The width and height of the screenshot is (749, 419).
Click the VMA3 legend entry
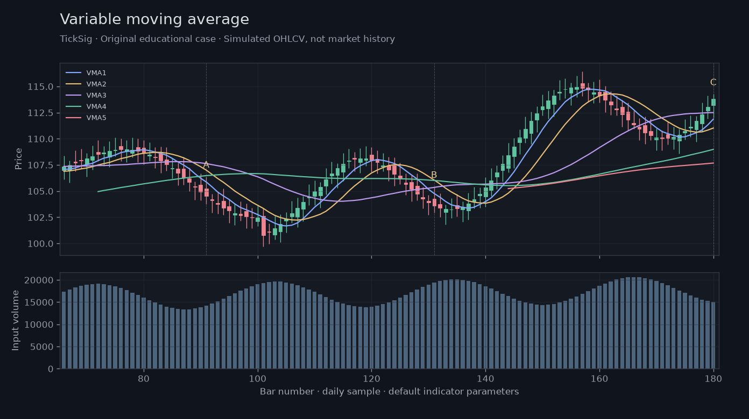[x=86, y=96]
